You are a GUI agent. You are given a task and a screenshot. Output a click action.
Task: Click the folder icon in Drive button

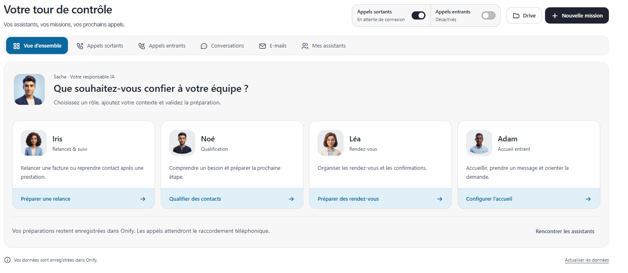(516, 15)
